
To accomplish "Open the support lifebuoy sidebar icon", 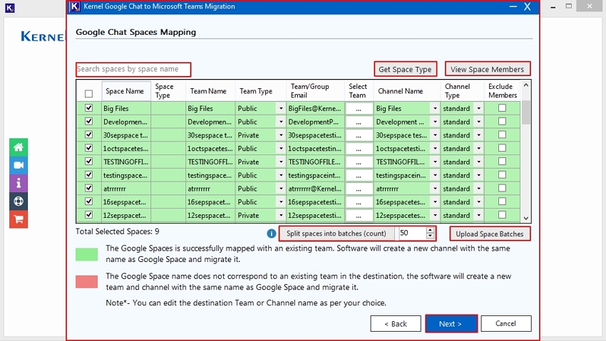I will [19, 201].
